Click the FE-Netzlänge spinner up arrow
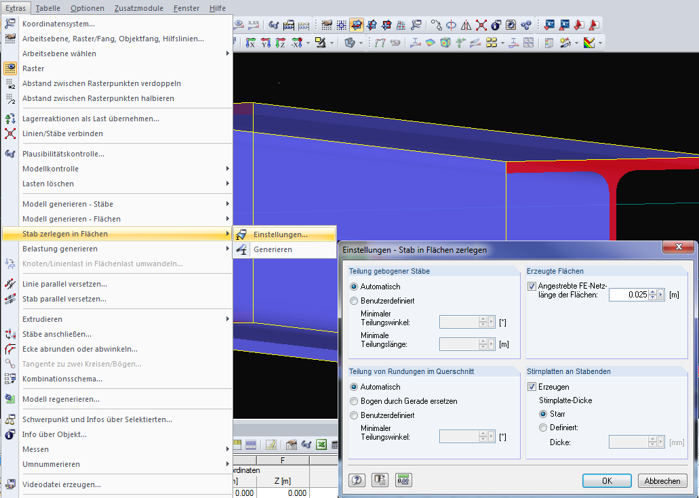Viewport: 699px width, 498px height. click(x=653, y=292)
